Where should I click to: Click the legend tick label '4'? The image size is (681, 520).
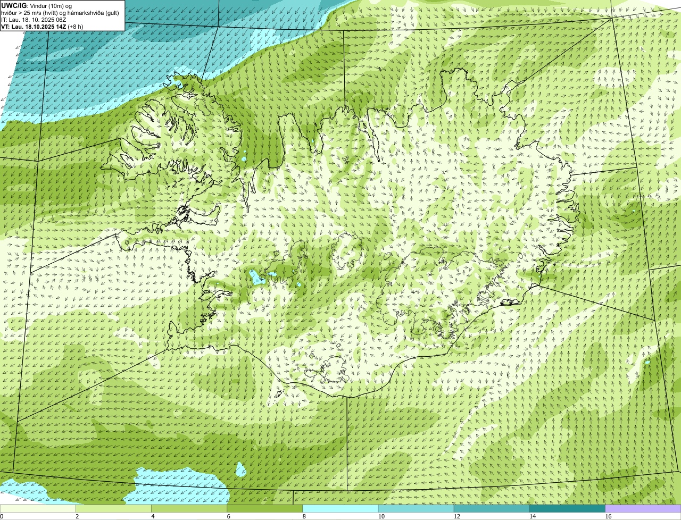click(x=153, y=516)
